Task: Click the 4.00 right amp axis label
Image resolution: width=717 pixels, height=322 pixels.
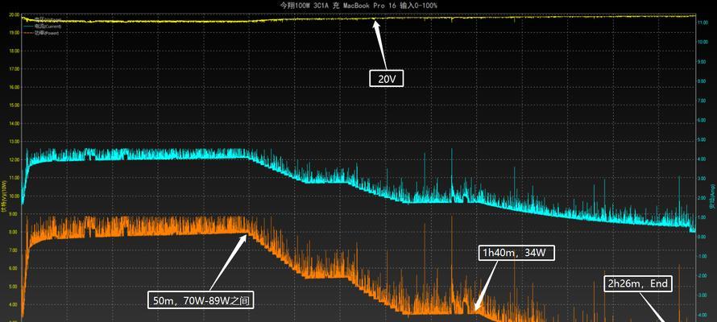Action: click(x=703, y=159)
